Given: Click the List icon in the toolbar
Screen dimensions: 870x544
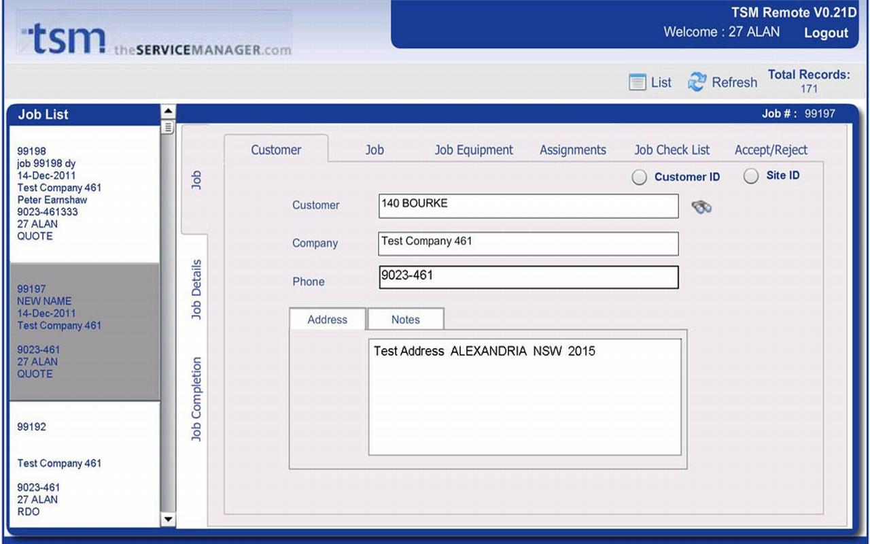Looking at the screenshot, I should [x=637, y=82].
